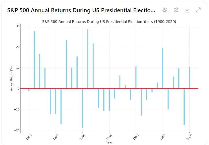Click the chart's inner title text
Image resolution: width=209 pixels, height=145 pixels.
[x=109, y=22]
